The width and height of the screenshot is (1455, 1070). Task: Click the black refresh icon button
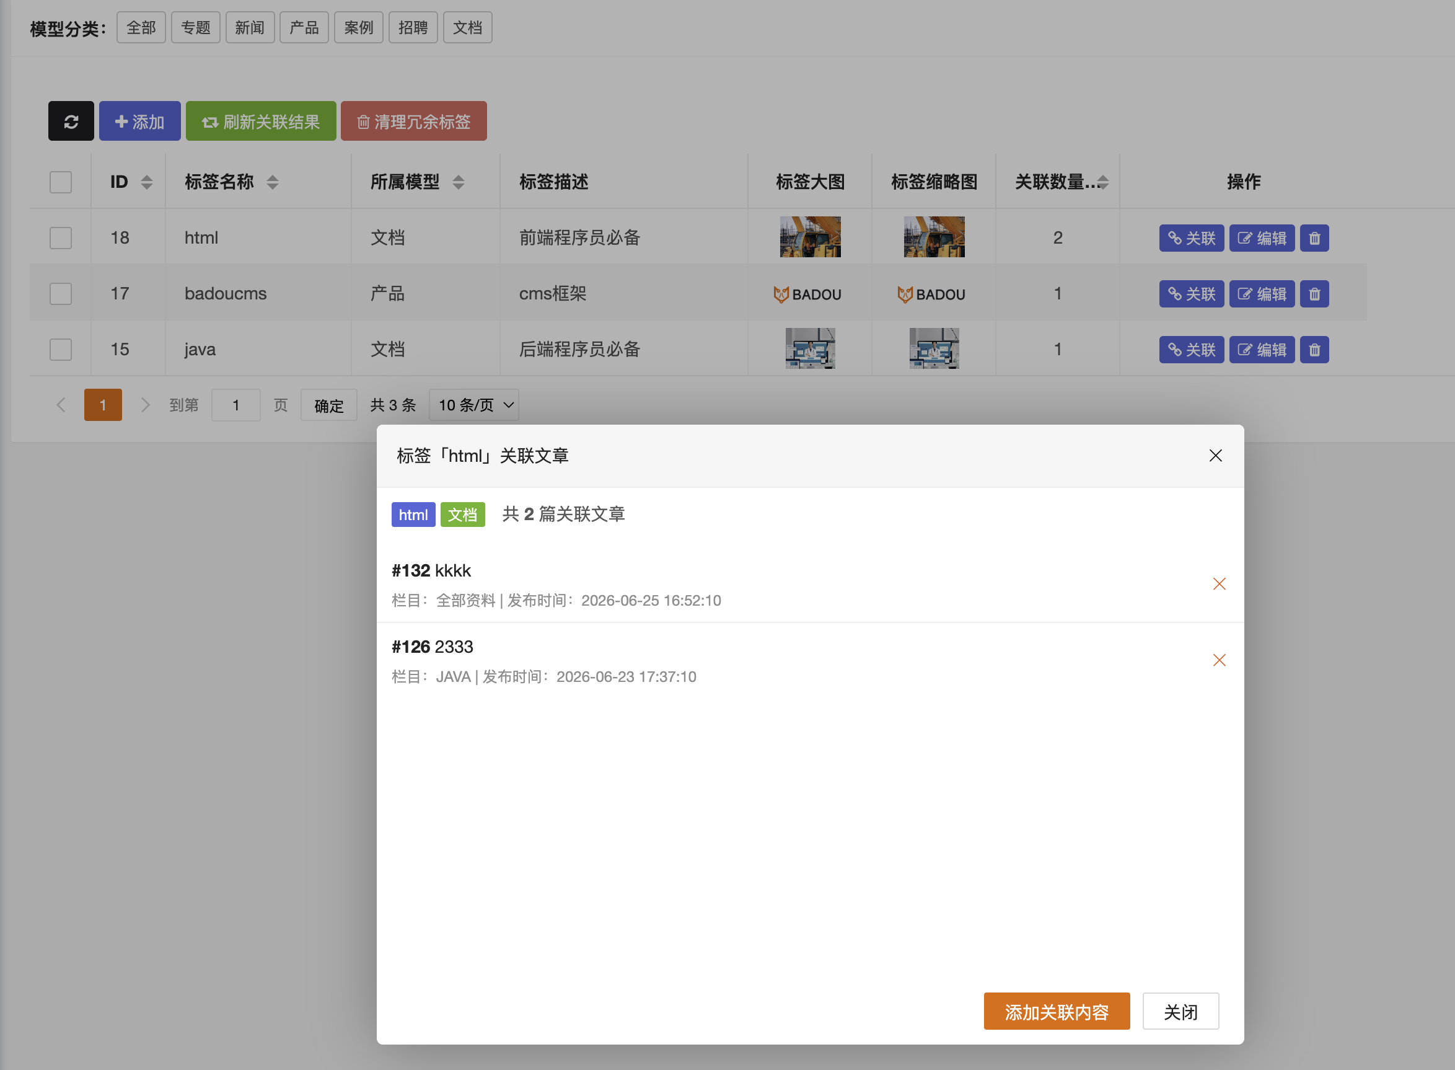(x=71, y=121)
